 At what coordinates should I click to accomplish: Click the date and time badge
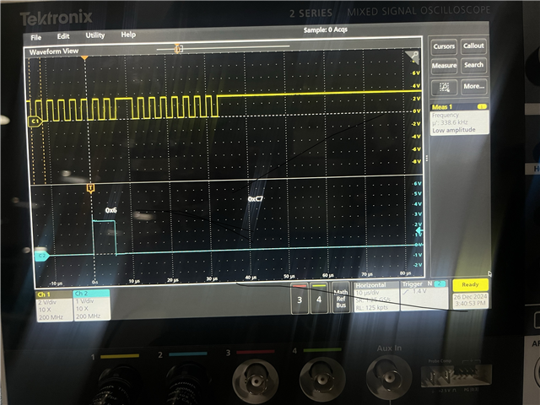pyautogui.click(x=471, y=300)
